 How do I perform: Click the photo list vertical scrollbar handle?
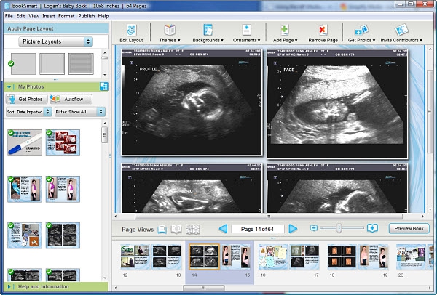coord(104,135)
